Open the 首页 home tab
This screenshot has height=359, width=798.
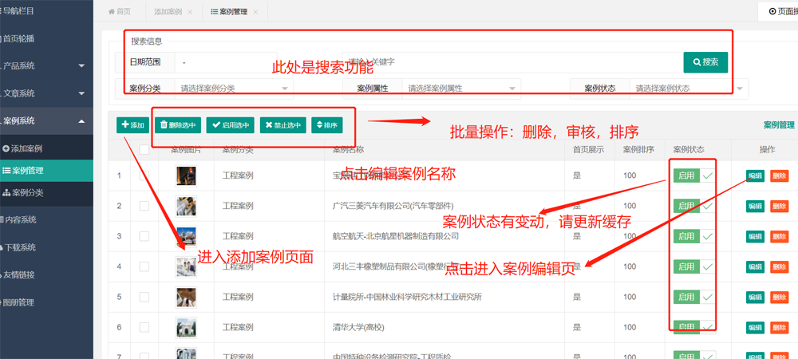click(x=120, y=12)
